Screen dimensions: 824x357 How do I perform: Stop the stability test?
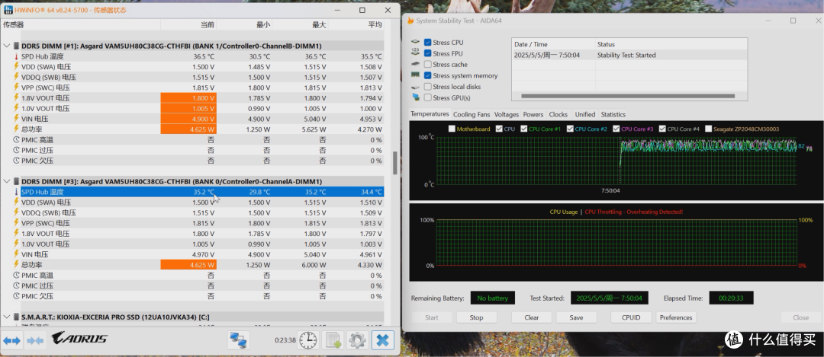[x=476, y=317]
